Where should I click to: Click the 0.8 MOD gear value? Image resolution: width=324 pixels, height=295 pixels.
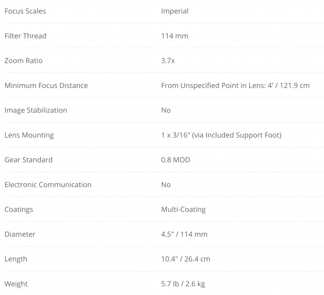coord(176,160)
